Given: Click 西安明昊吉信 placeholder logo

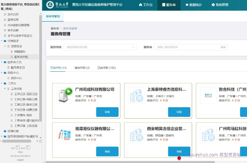Looking at the screenshot, I should coord(136,135).
